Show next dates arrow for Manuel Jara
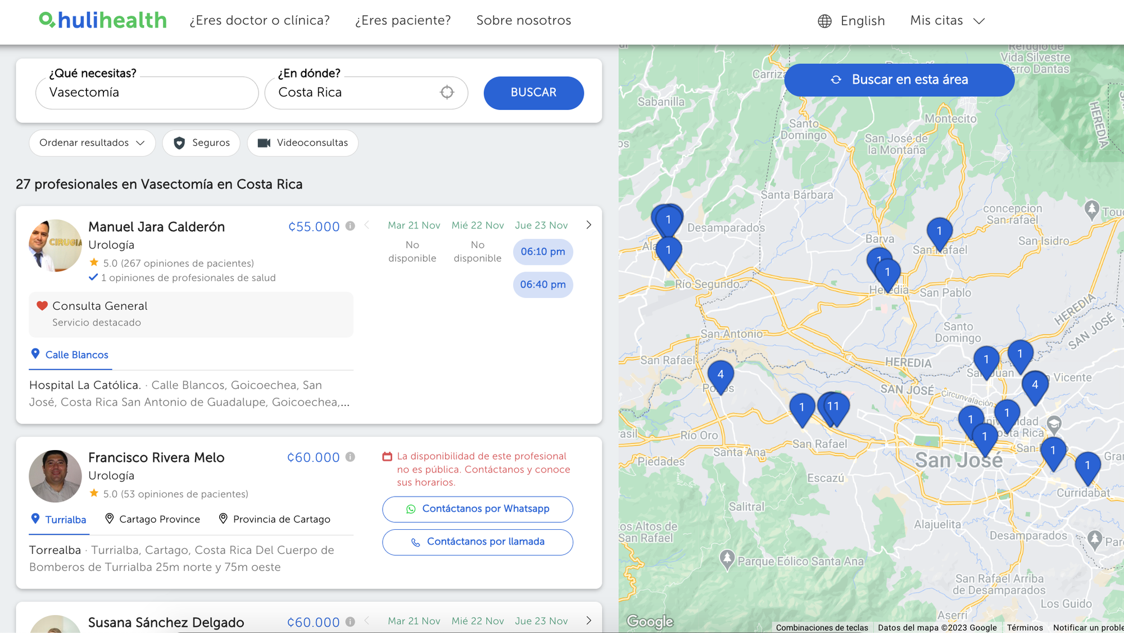Image resolution: width=1124 pixels, height=633 pixels. [588, 225]
